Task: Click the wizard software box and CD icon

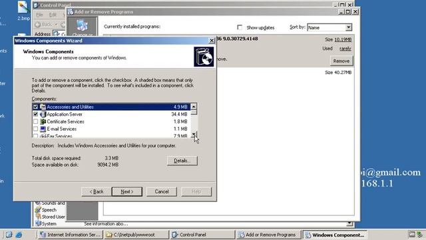Action: tap(204, 57)
